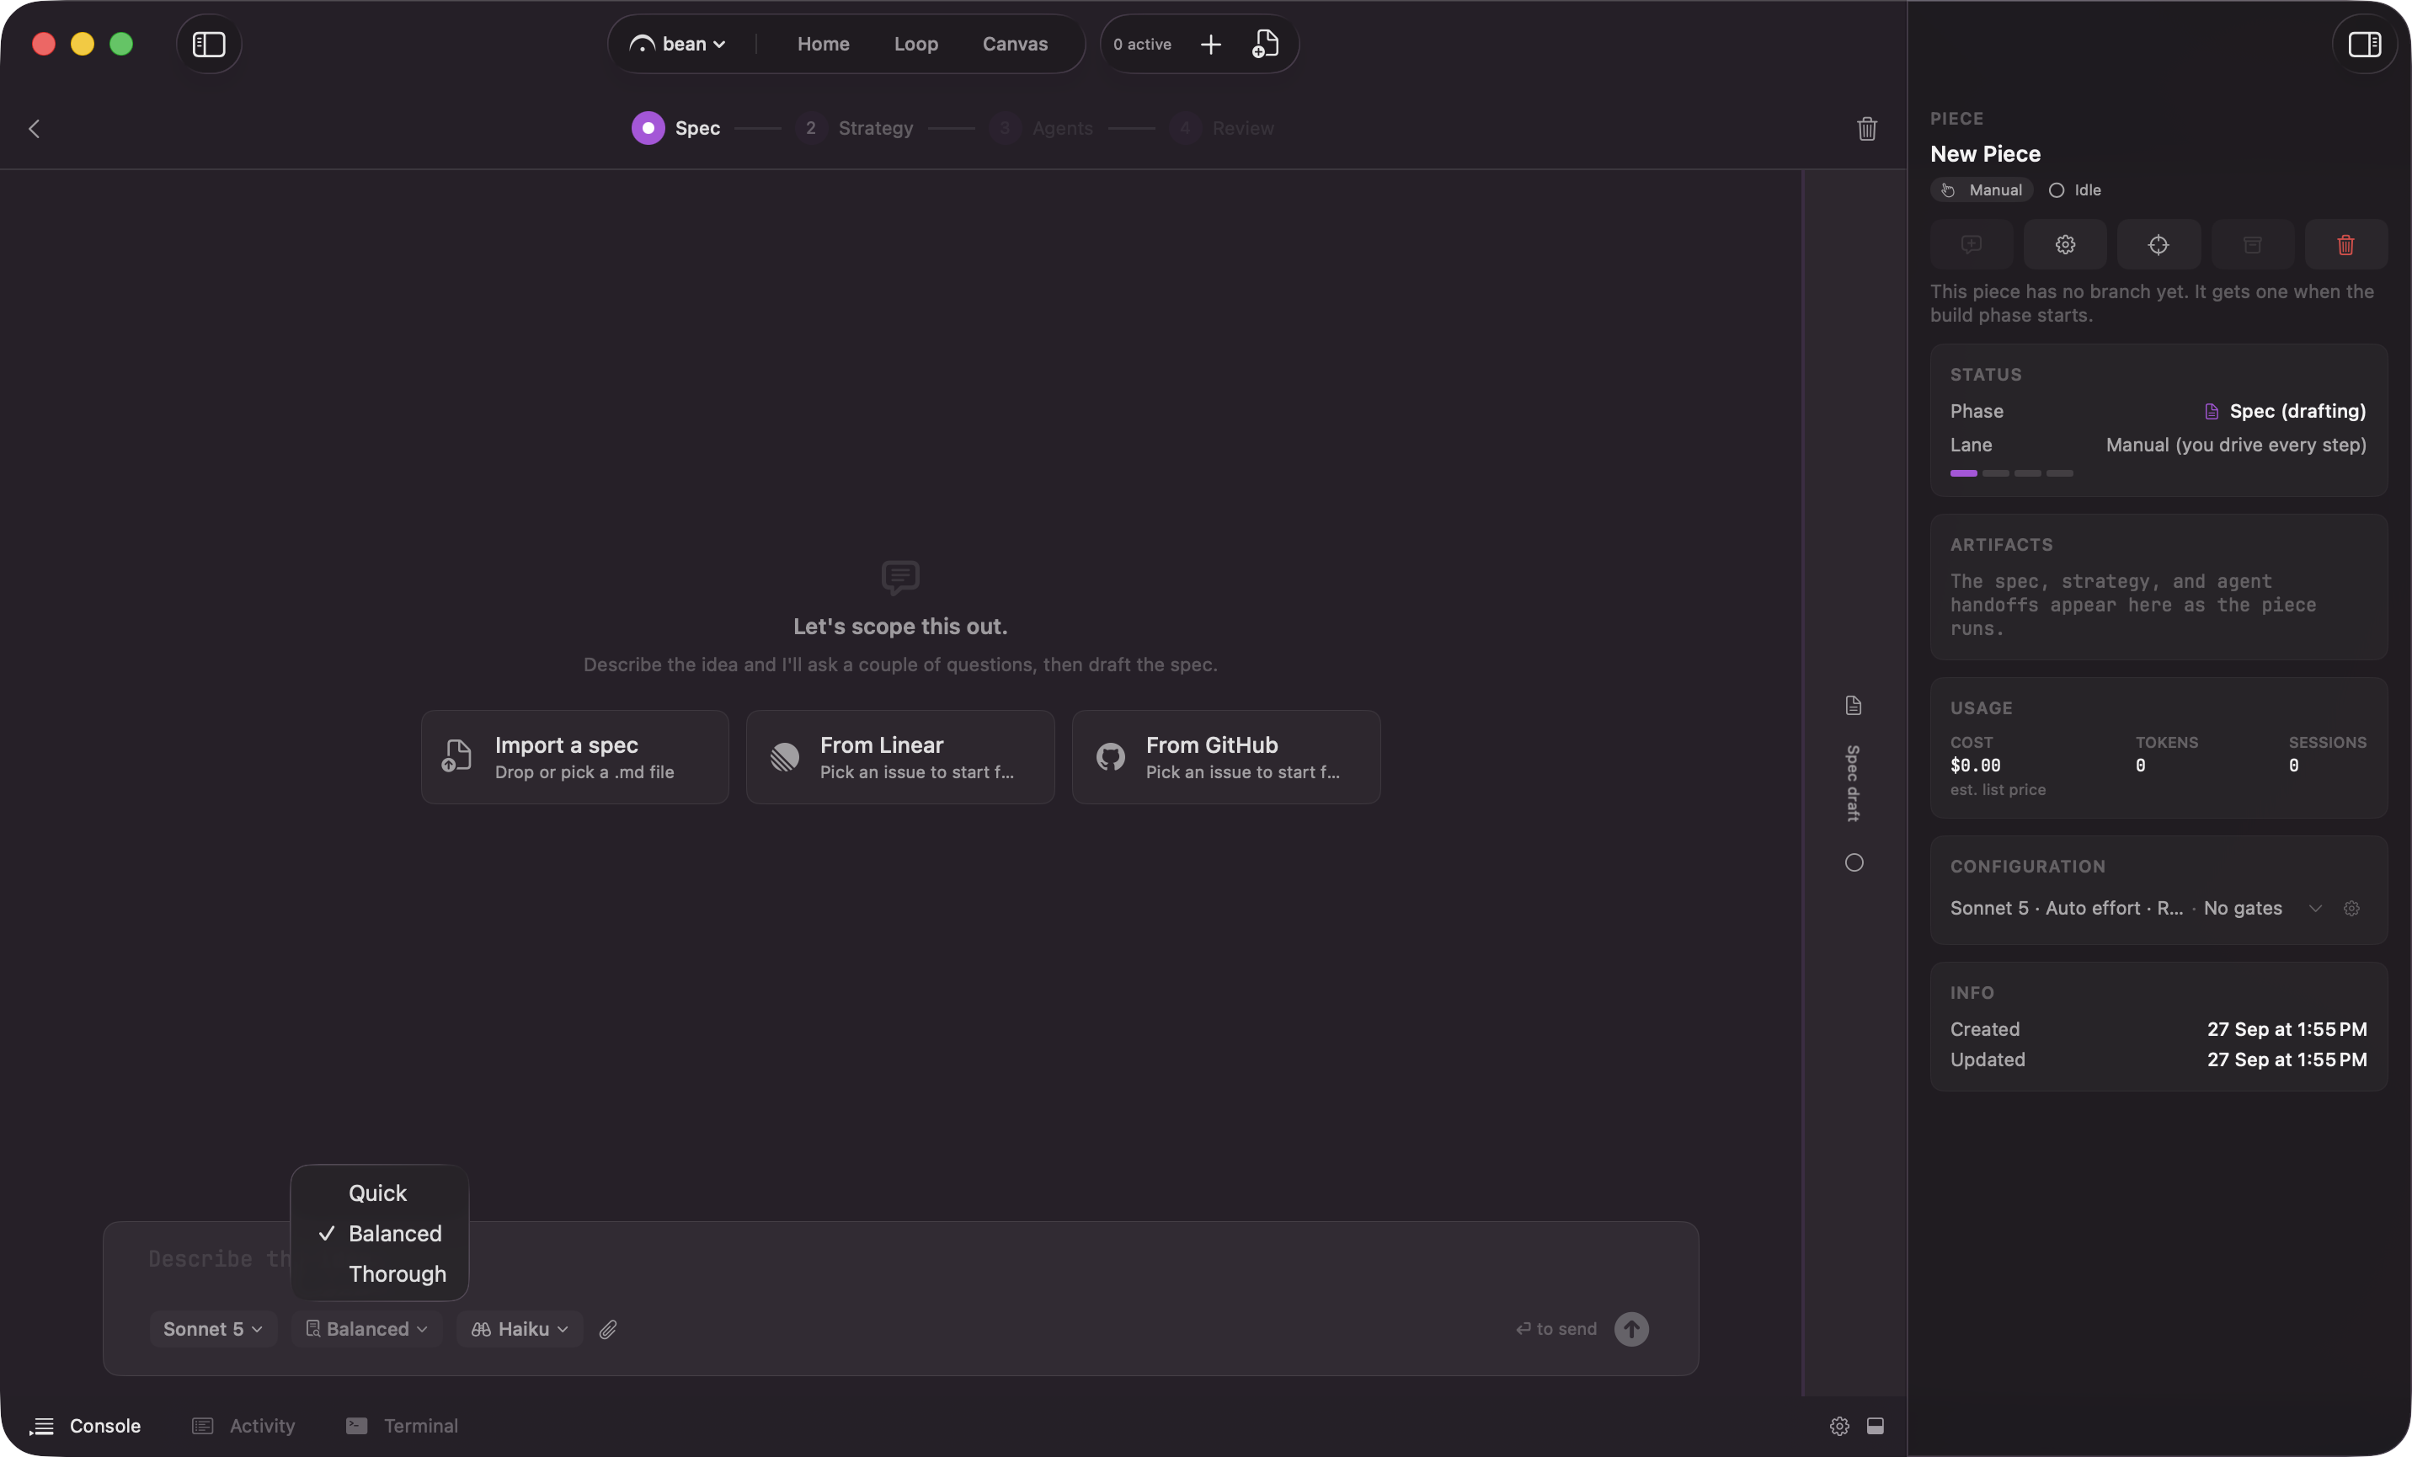Click the $0.00 cost value
The height and width of the screenshot is (1457, 2412).
tap(1974, 765)
